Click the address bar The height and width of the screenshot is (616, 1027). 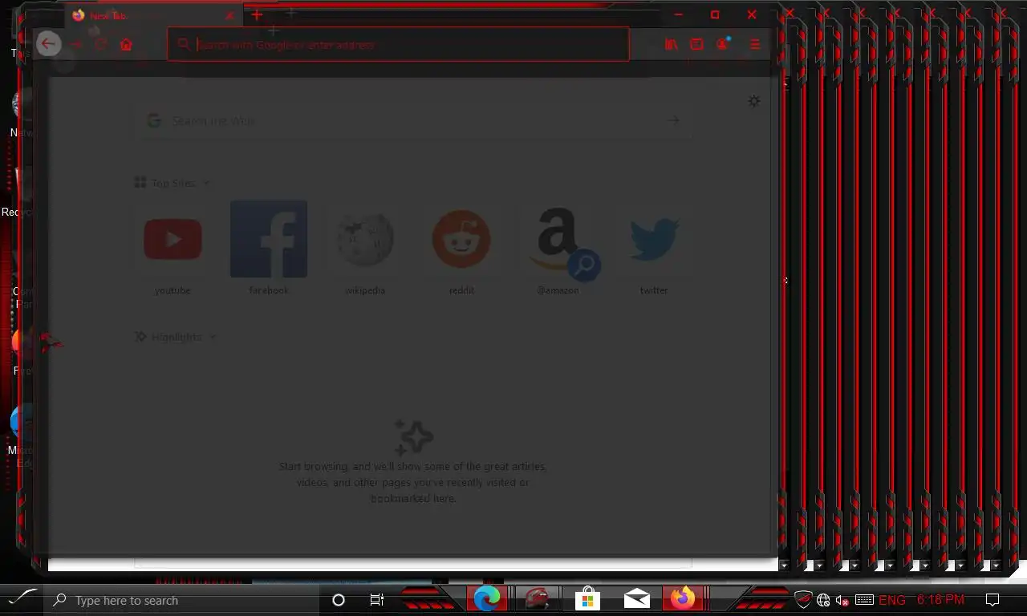398,45
